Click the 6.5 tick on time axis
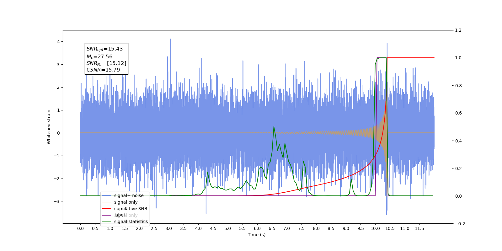Viewport: 502px width, 251px height. [x=272, y=228]
